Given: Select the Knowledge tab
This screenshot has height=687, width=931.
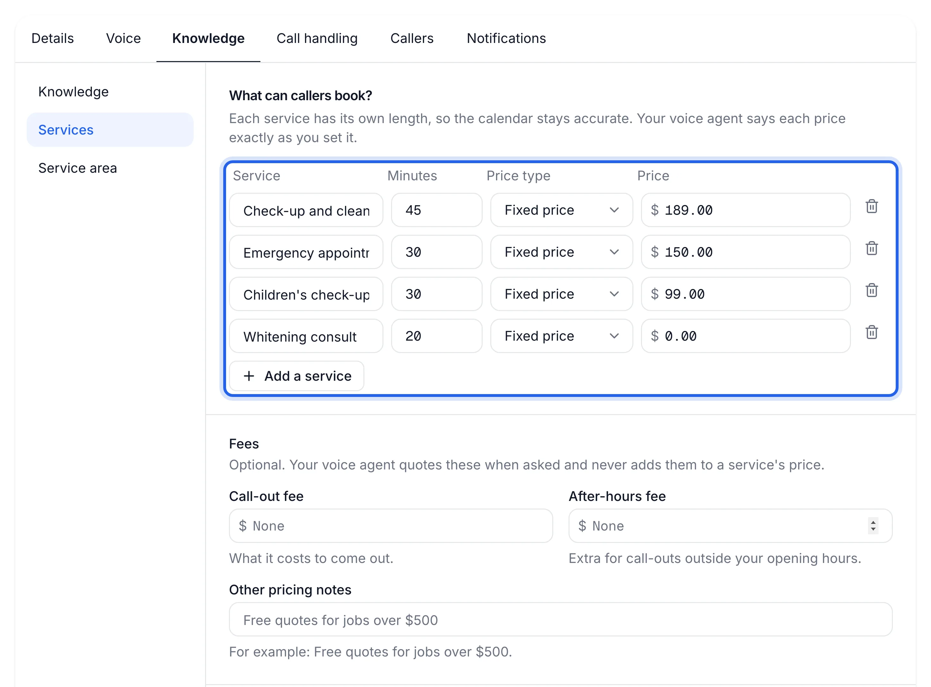Looking at the screenshot, I should (x=208, y=38).
